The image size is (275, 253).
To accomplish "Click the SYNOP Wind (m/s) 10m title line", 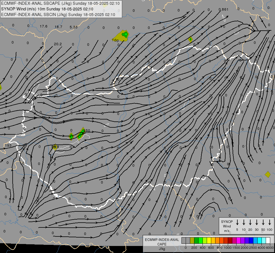I will pos(47,9).
